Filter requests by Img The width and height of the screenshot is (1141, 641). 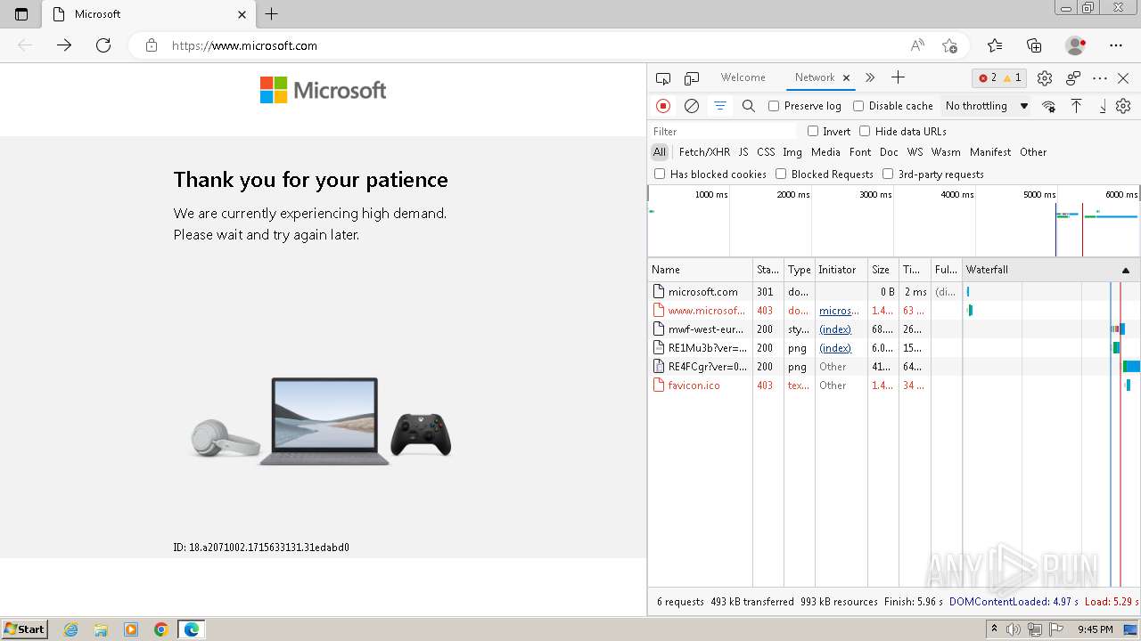point(792,152)
